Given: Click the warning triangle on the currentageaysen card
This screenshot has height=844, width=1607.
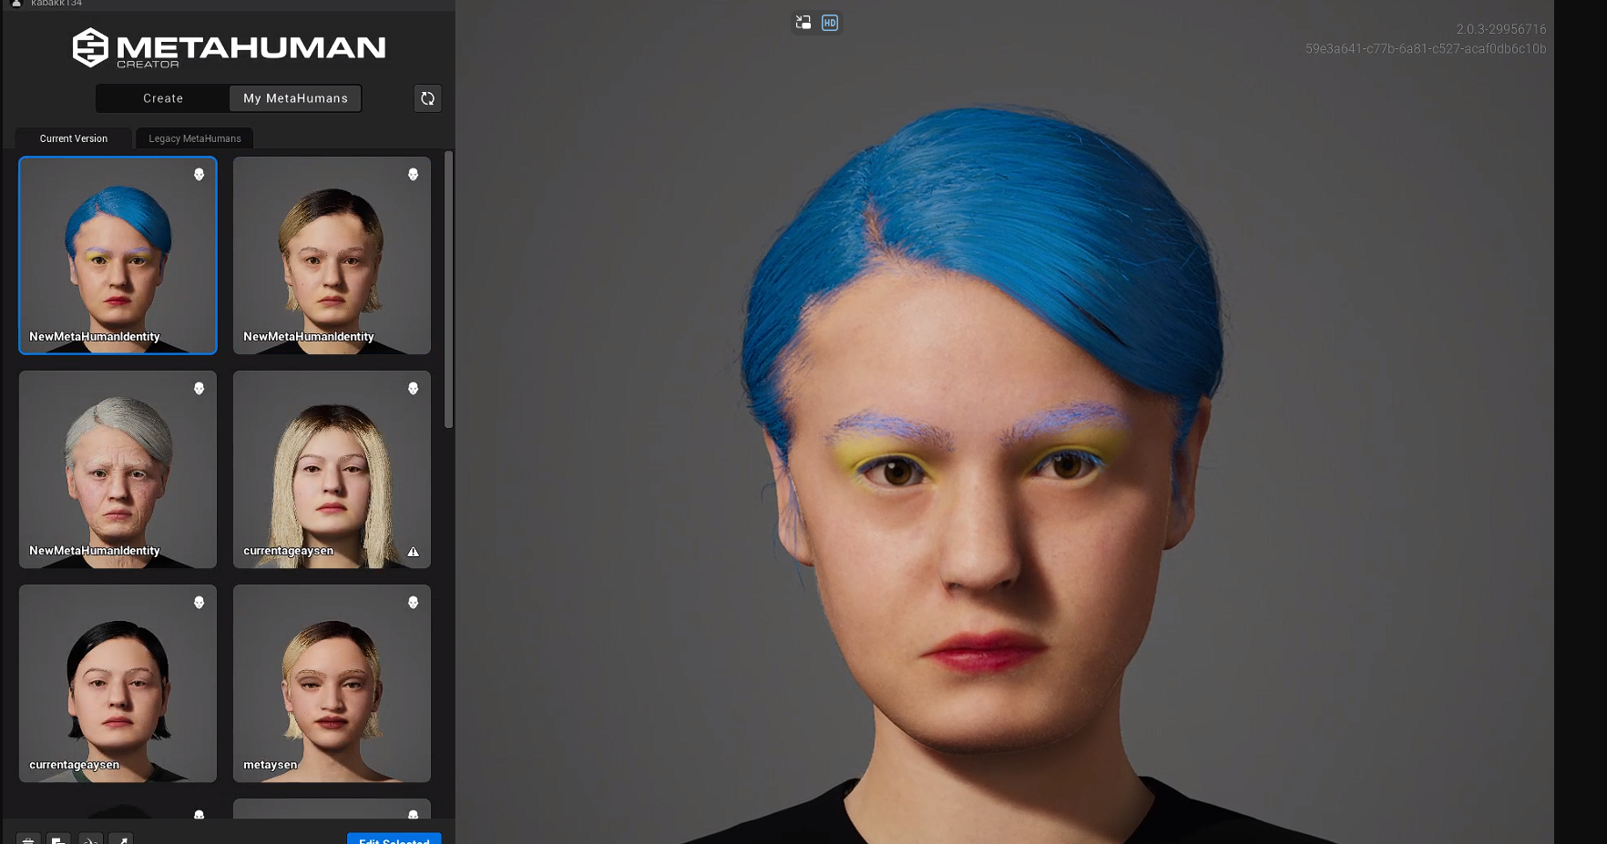Looking at the screenshot, I should click(413, 552).
